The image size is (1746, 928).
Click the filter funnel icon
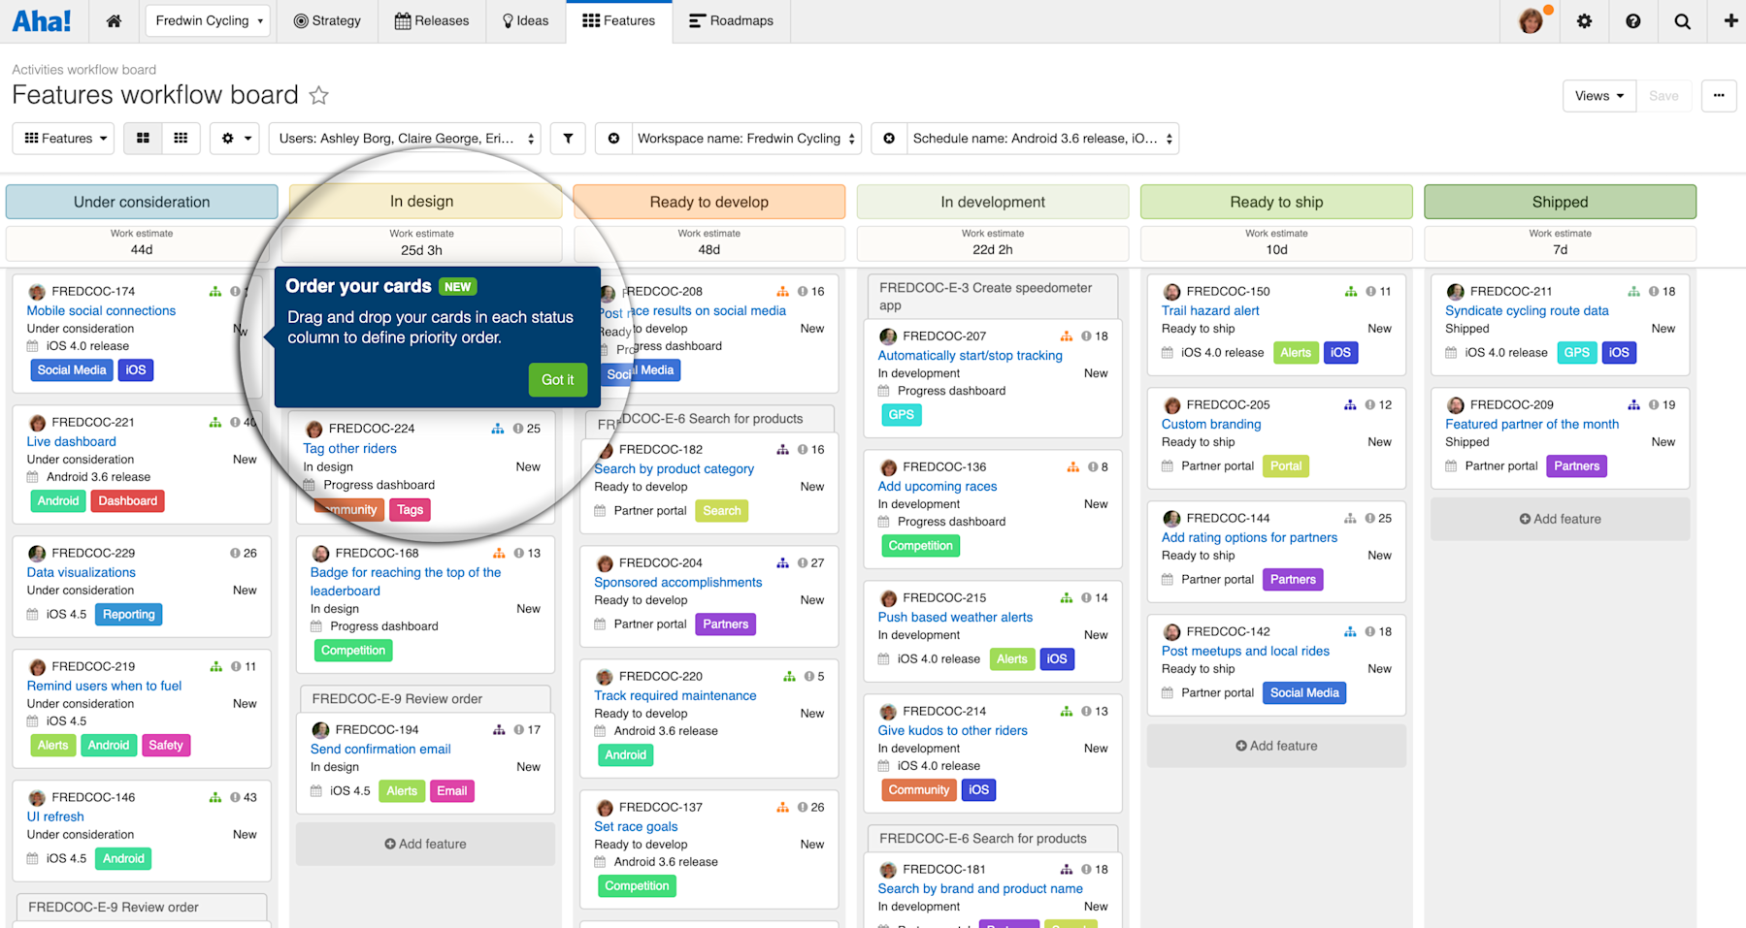tap(568, 138)
